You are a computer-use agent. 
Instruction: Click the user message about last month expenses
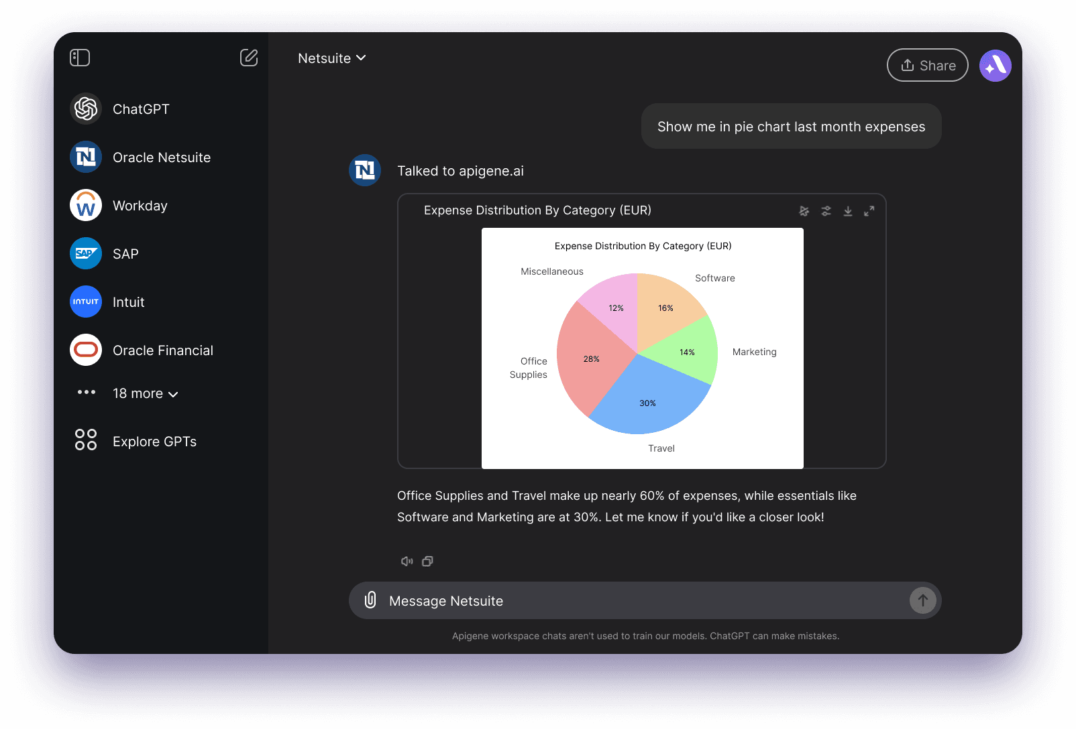[792, 126]
